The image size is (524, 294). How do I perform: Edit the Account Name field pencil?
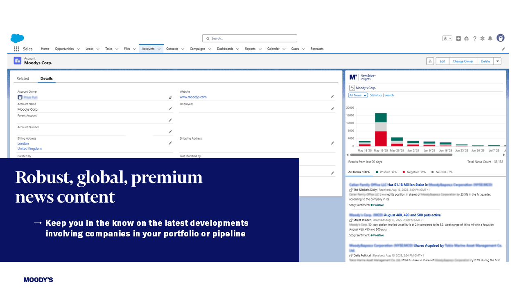click(170, 109)
